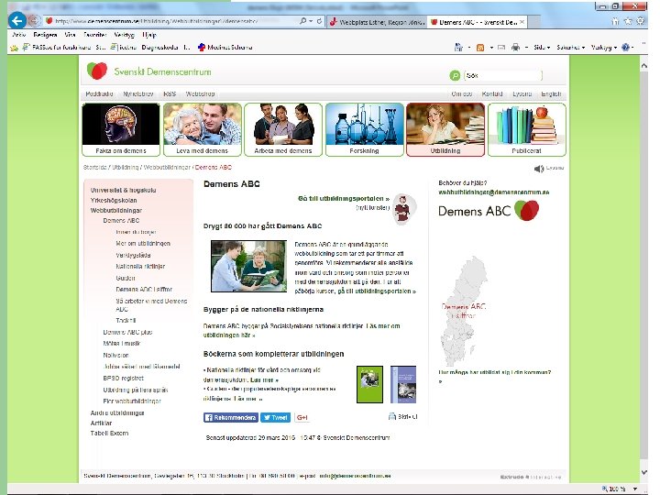This screenshot has width=660, height=495.
Task: Follow the Gå till utbildningsportalen link
Action: pos(344,198)
